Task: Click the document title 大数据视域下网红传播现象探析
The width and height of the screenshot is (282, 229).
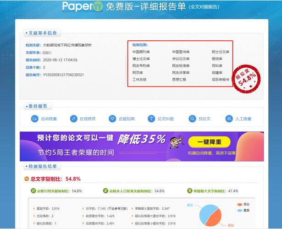Action: point(67,45)
